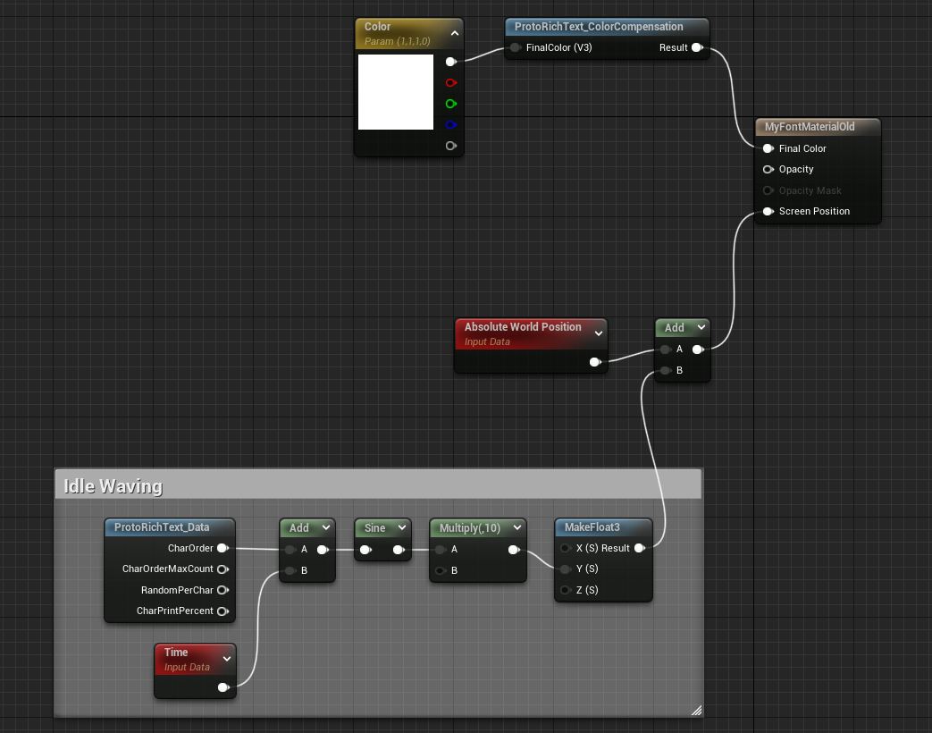Click the Opacity input pin on MyFontMaterialOld
This screenshot has width=932, height=733.
(x=768, y=170)
